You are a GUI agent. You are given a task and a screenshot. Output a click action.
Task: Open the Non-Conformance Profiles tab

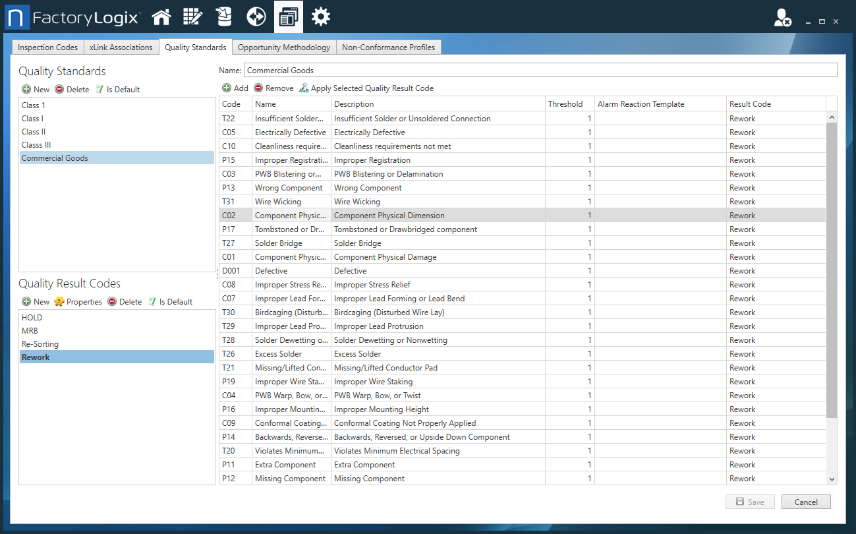click(388, 47)
